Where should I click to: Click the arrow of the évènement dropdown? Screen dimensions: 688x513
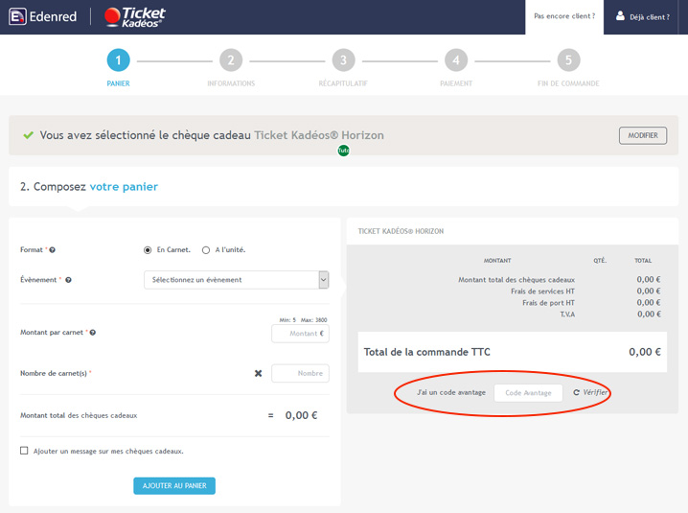click(323, 280)
